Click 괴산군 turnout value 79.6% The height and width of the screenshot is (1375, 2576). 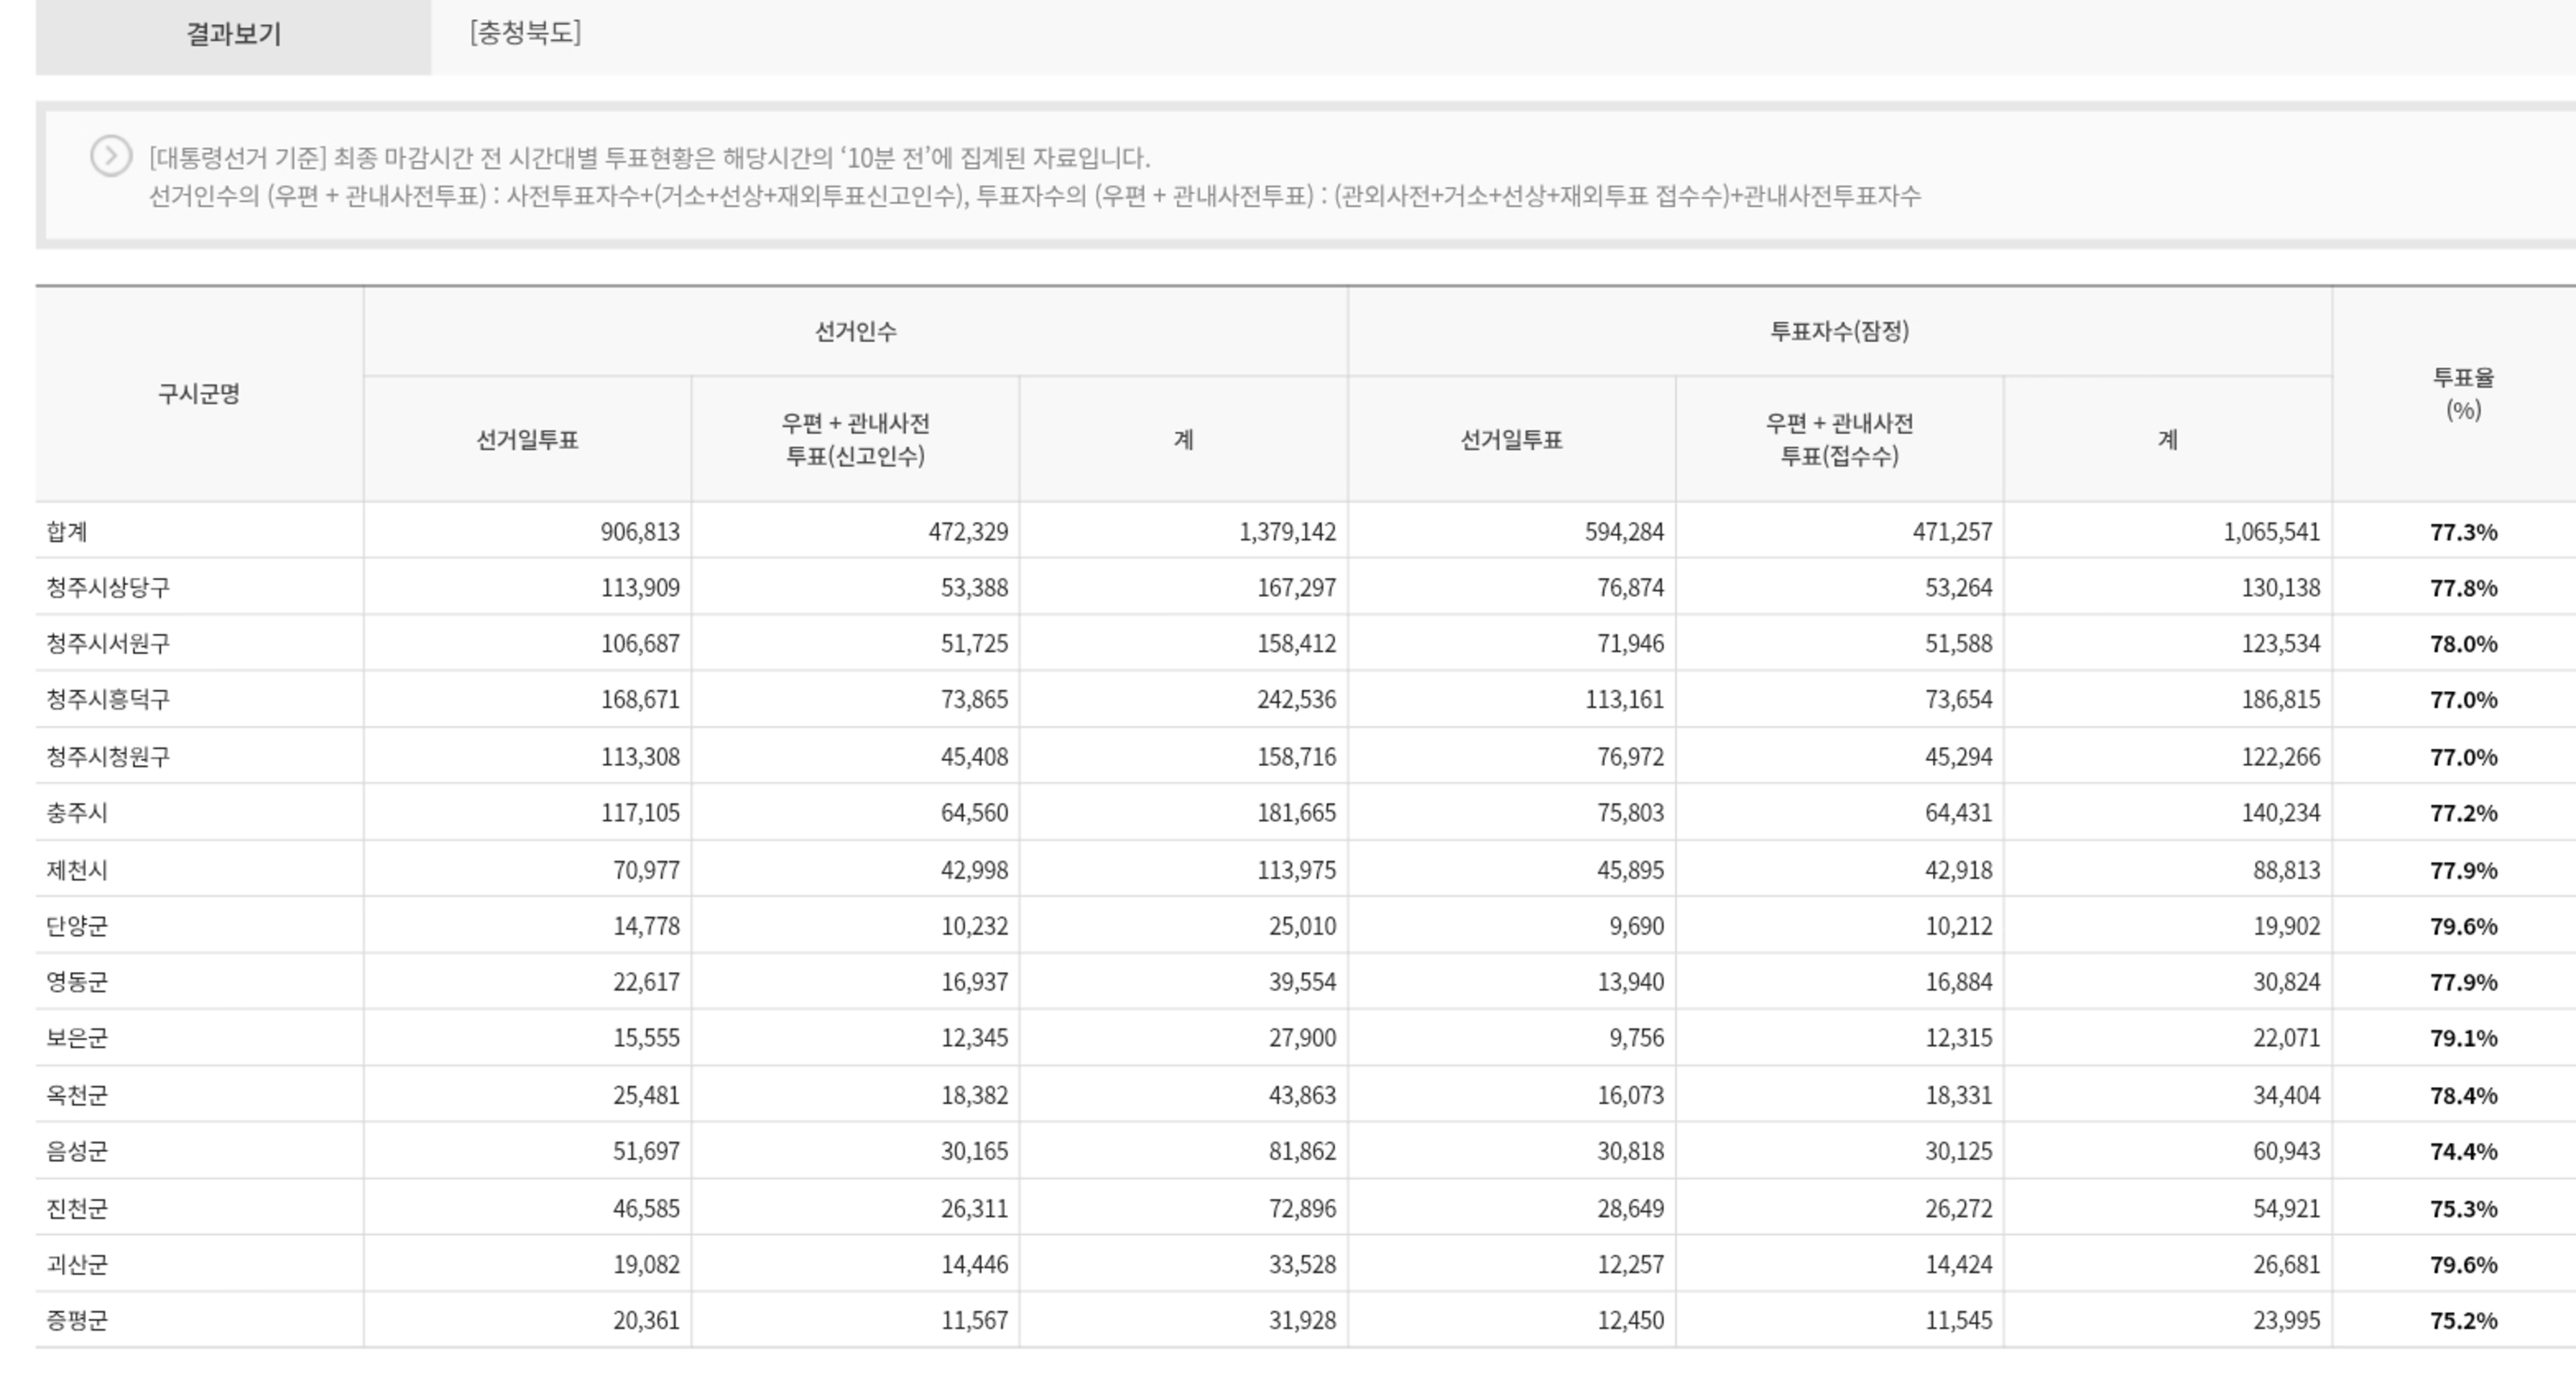(x=2463, y=1265)
